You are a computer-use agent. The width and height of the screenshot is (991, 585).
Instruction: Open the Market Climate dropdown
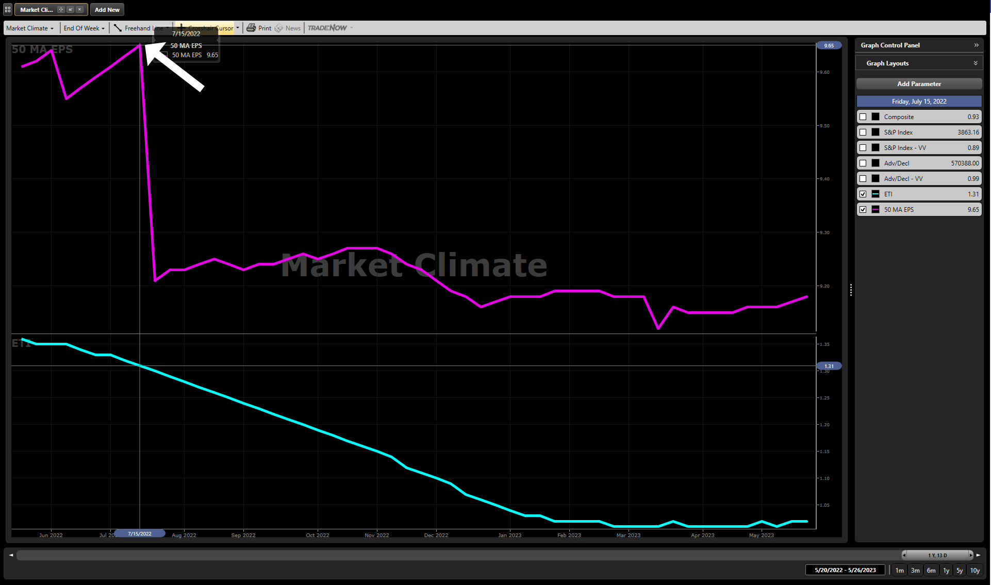30,28
